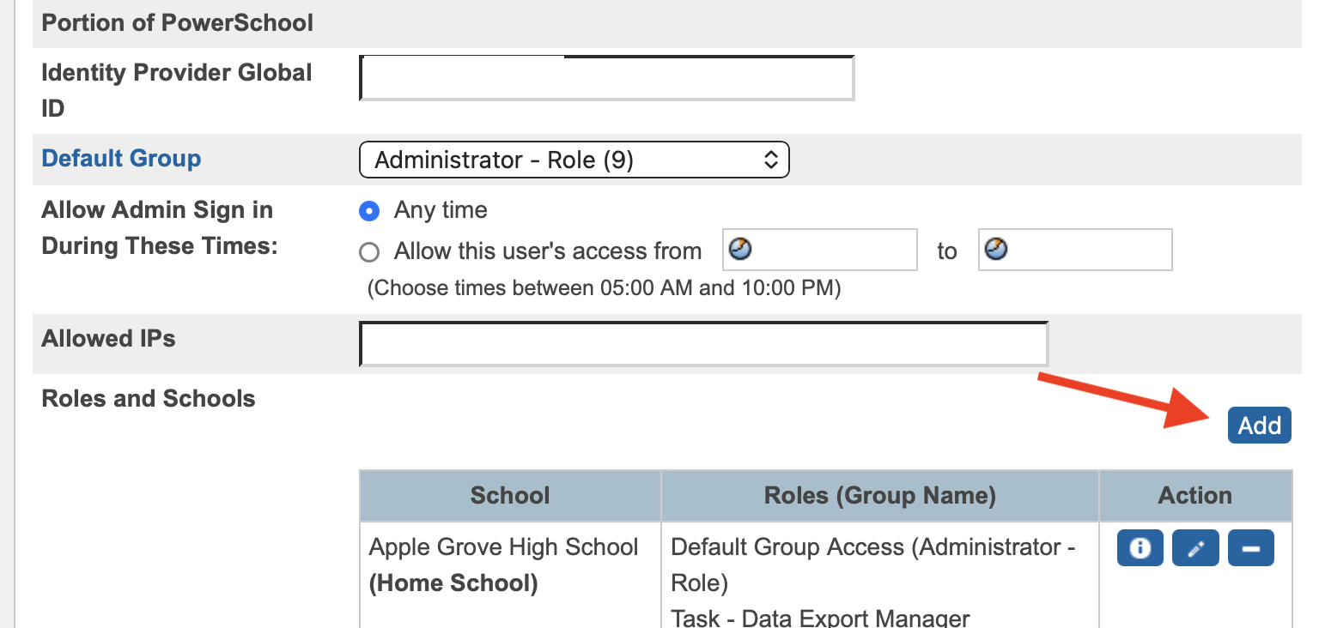Click the School column header
1319x628 pixels.
(510, 495)
